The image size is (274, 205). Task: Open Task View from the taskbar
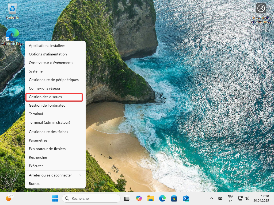(127, 198)
